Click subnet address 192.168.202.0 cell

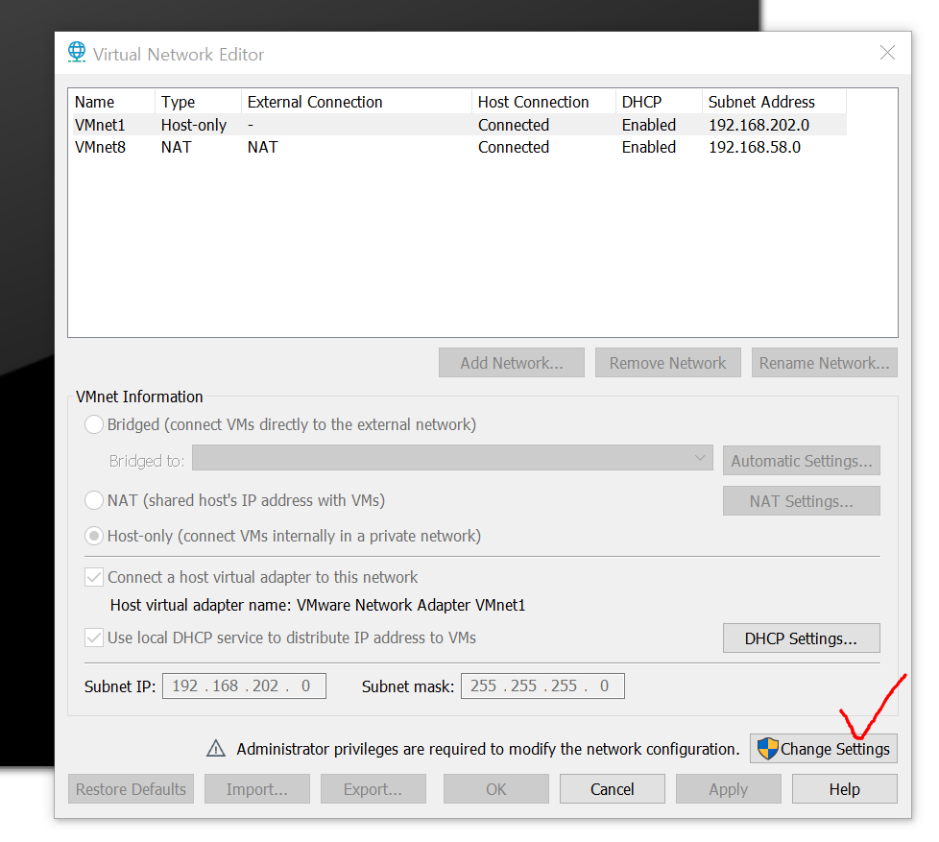pyautogui.click(x=758, y=125)
